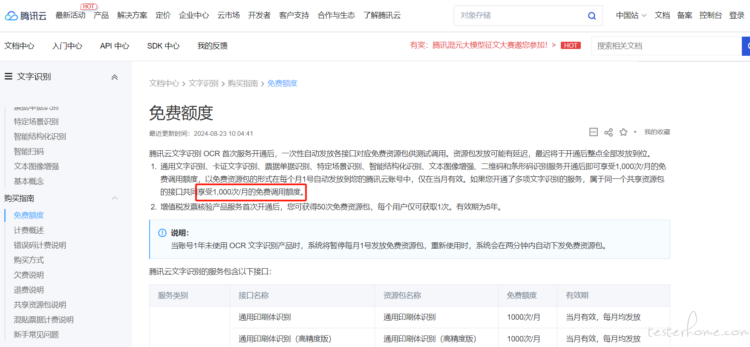Open the 合作与生态 menu

click(x=336, y=15)
